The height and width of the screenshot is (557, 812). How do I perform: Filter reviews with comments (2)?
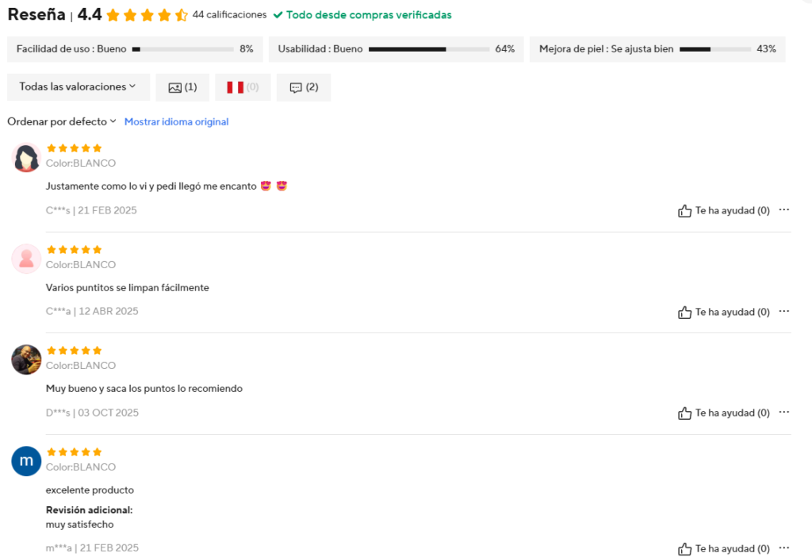pos(304,87)
